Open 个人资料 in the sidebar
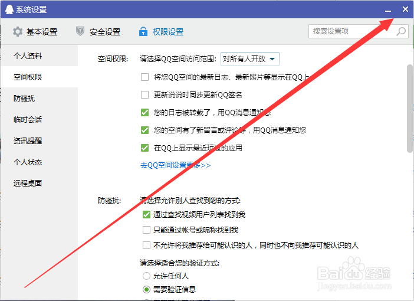The width and height of the screenshot is (414, 301). click(x=39, y=55)
